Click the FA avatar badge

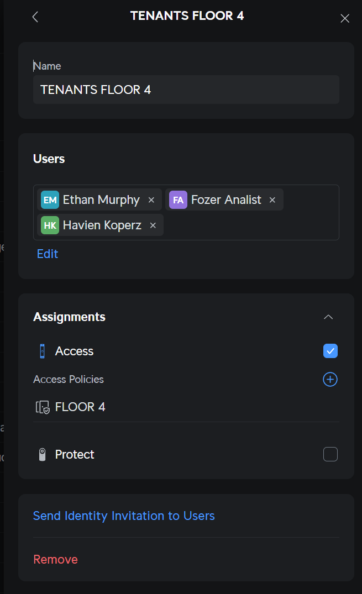point(178,200)
